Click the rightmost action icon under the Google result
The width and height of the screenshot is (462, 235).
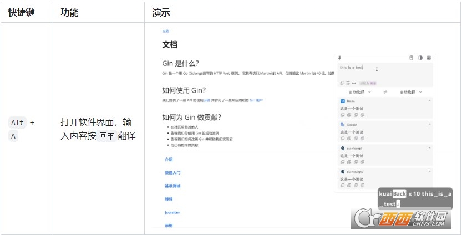tap(362, 138)
